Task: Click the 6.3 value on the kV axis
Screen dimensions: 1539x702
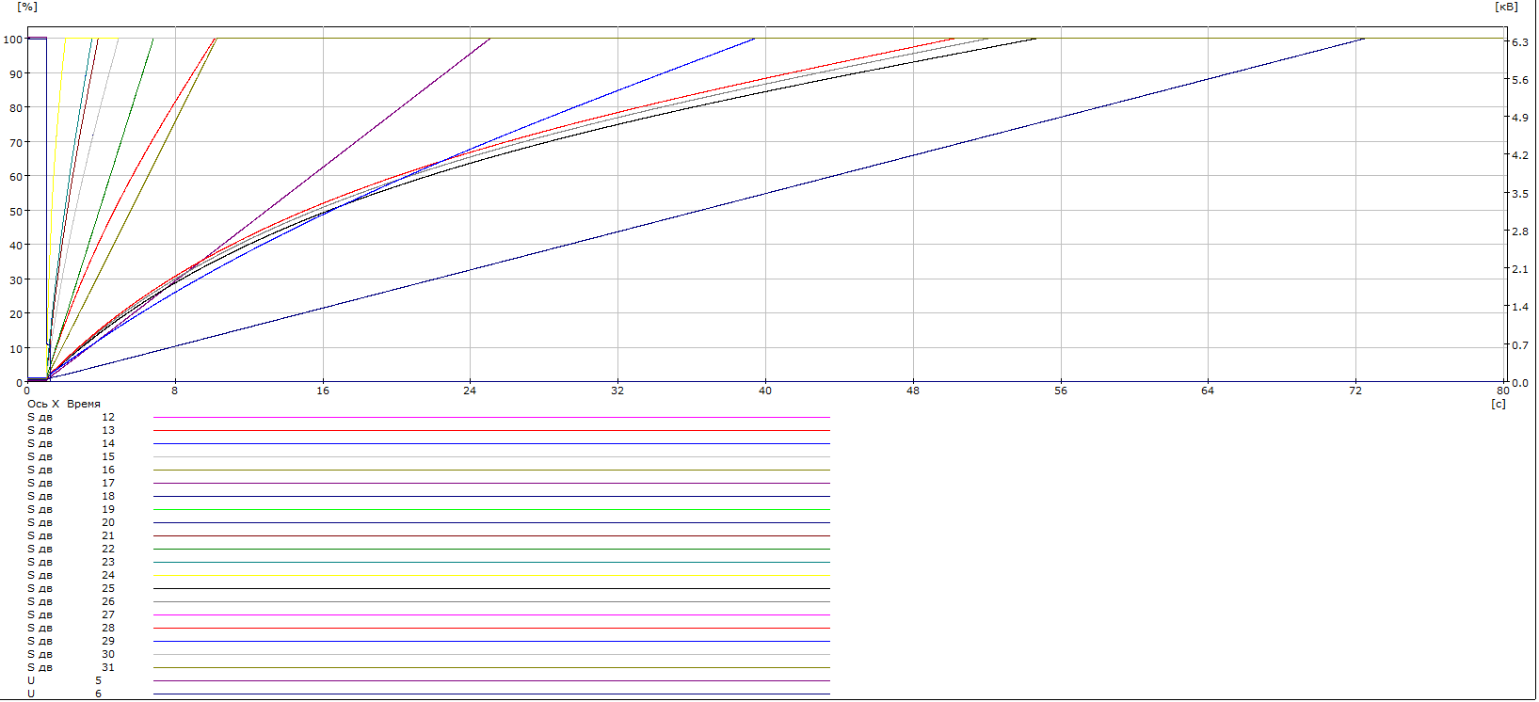Action: [1519, 42]
